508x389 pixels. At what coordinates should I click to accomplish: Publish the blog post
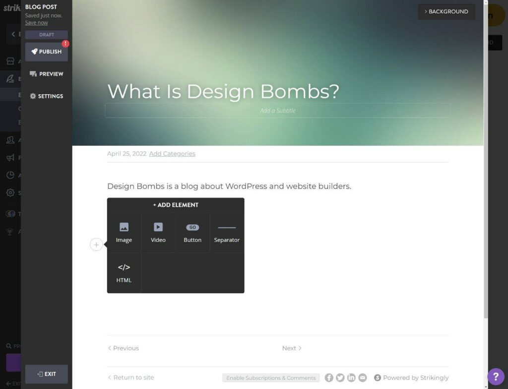coord(47,52)
